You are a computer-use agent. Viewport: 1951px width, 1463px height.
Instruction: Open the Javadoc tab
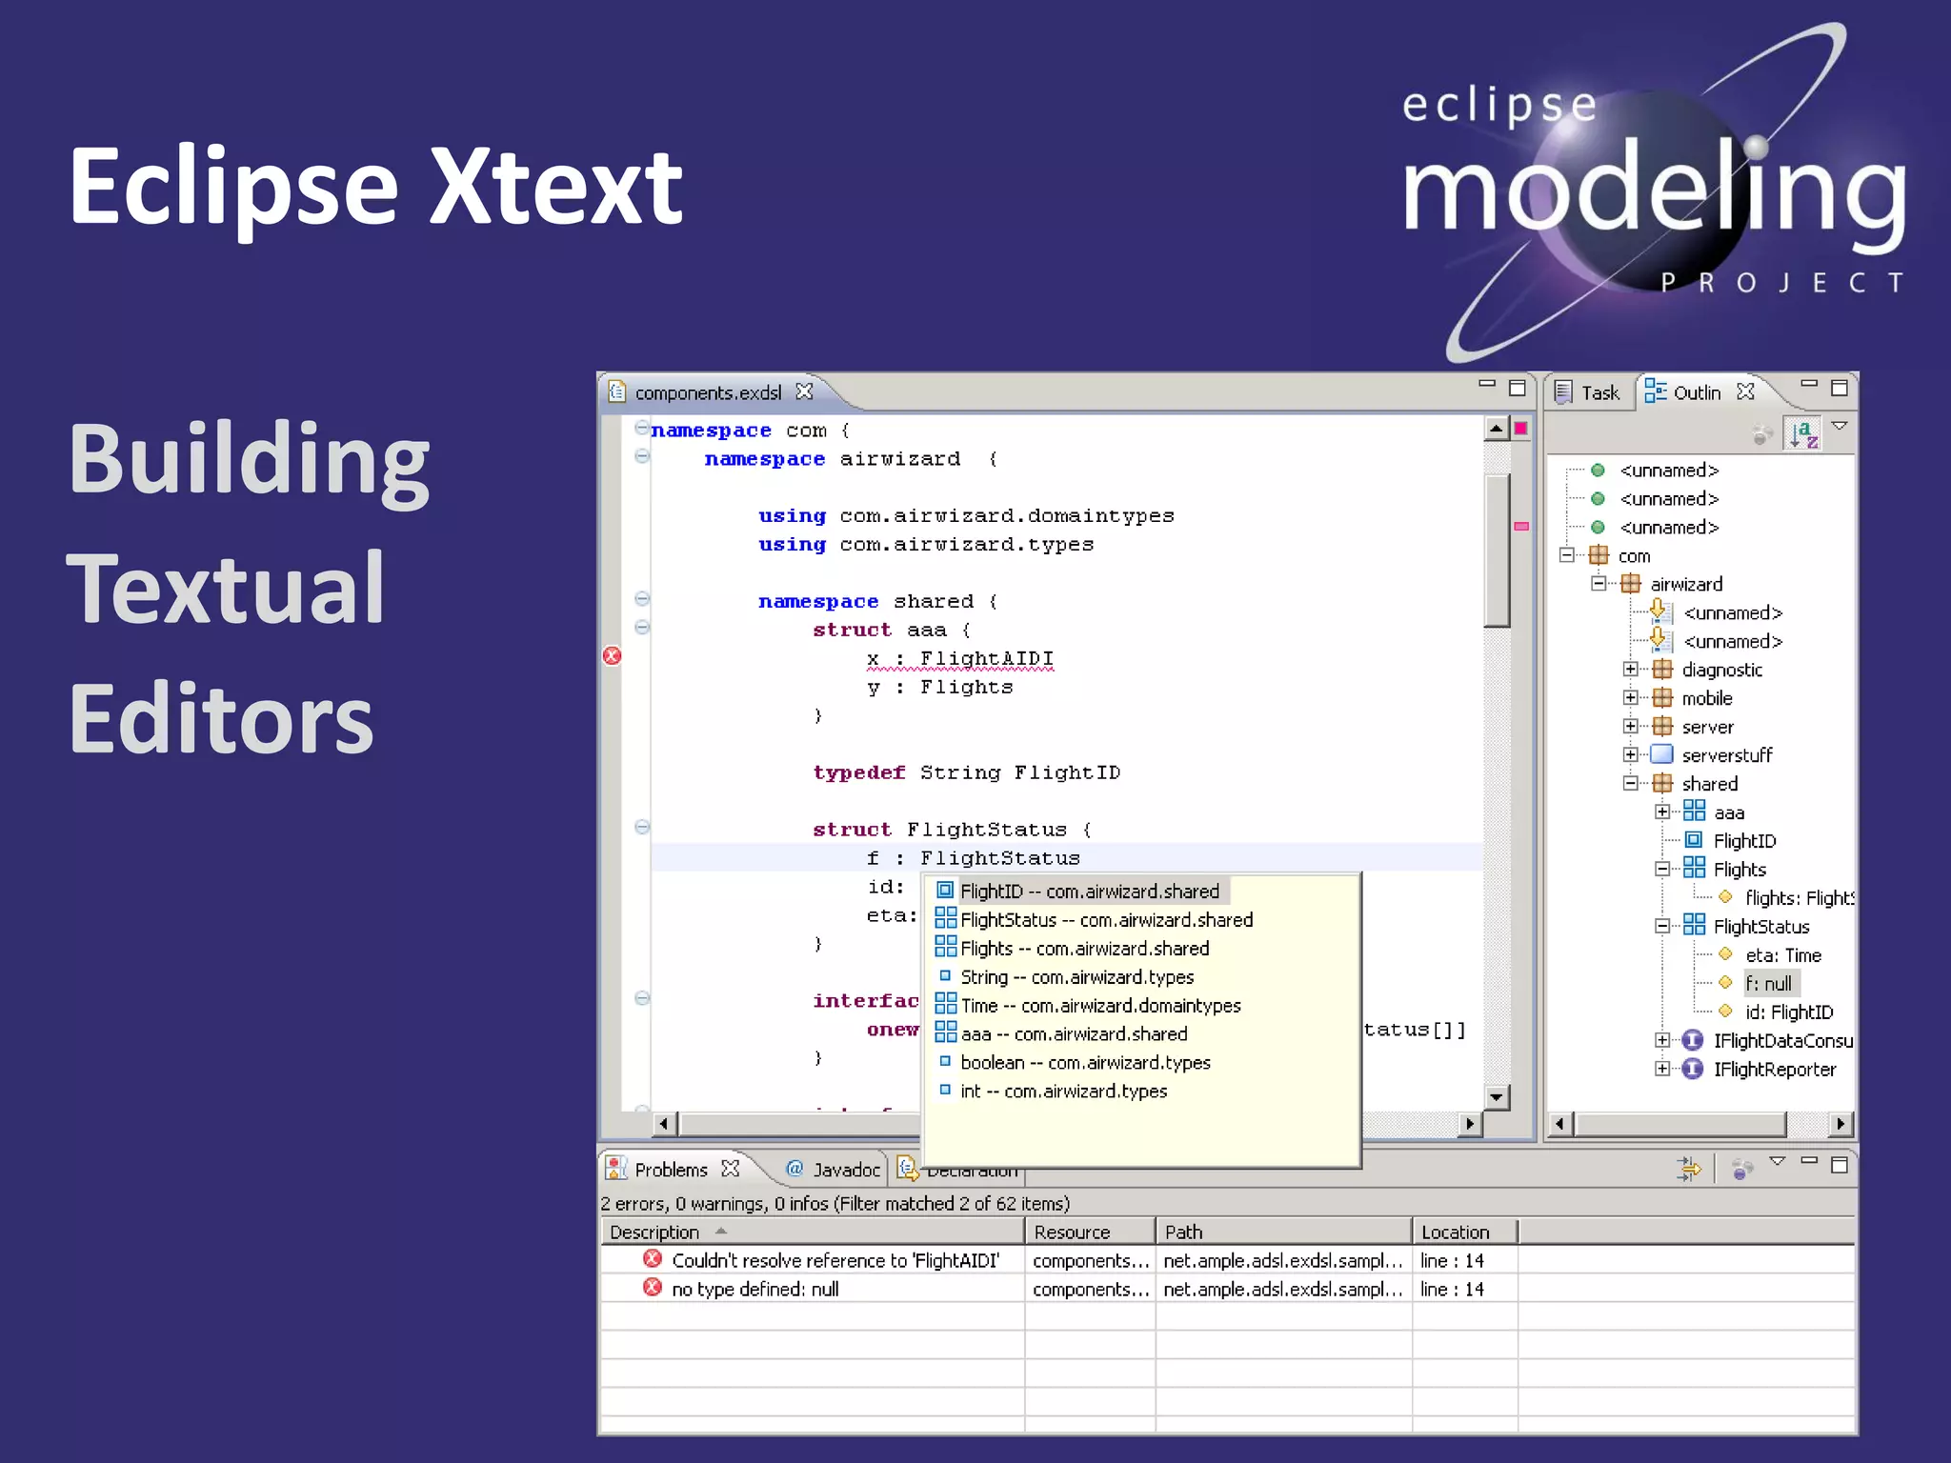834,1170
